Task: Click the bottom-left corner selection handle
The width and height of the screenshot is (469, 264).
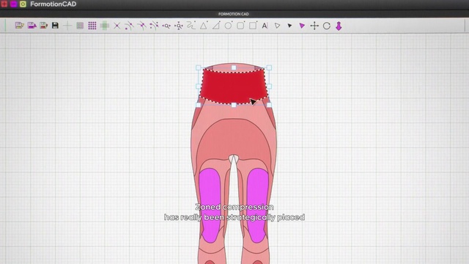Action: [199, 105]
